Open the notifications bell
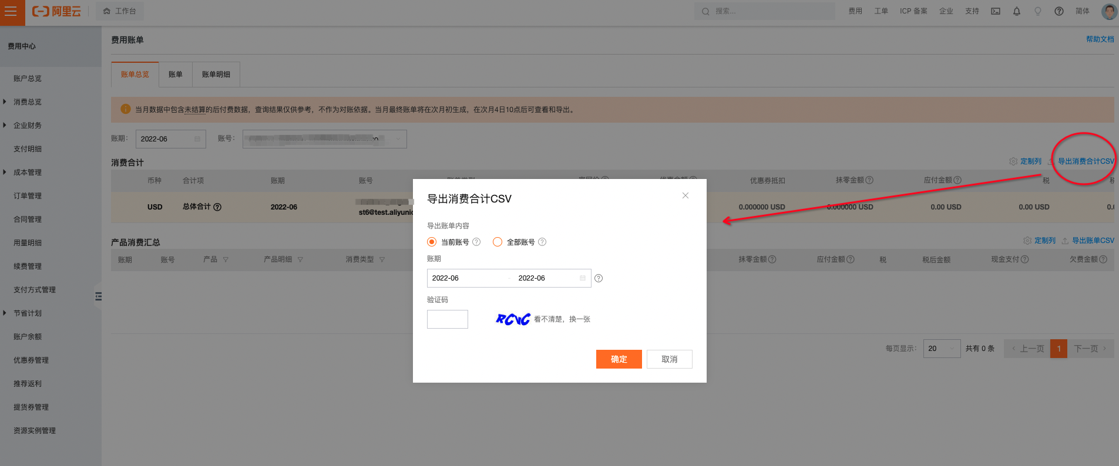The height and width of the screenshot is (466, 1119). click(x=1017, y=11)
